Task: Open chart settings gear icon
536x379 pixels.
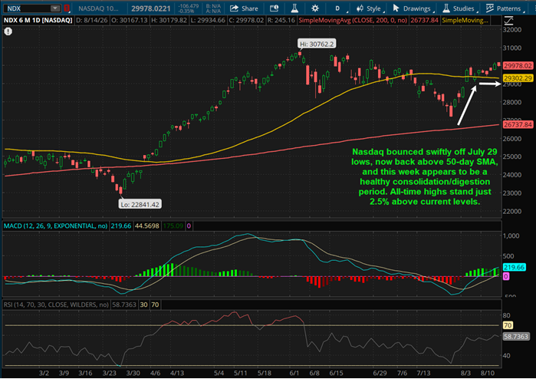Action: [x=315, y=8]
